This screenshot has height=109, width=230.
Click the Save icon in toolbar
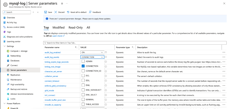coord(46,12)
